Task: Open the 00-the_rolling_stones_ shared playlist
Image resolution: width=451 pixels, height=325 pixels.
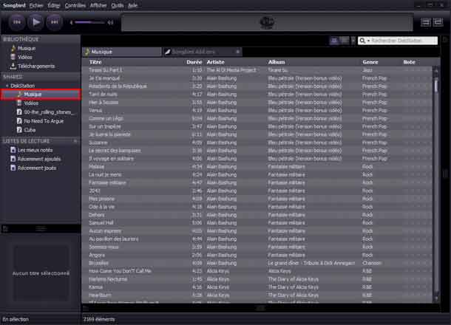Action: point(49,112)
